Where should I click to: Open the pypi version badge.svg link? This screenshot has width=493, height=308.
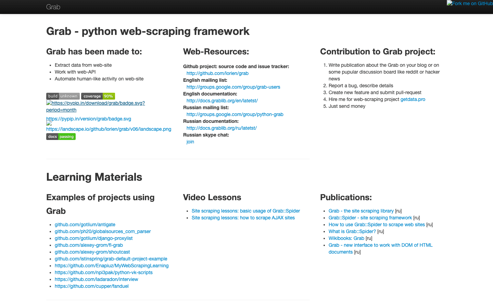point(88,119)
